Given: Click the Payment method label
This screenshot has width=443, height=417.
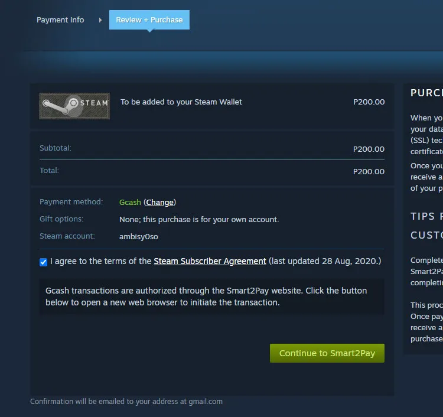Looking at the screenshot, I should coord(71,202).
